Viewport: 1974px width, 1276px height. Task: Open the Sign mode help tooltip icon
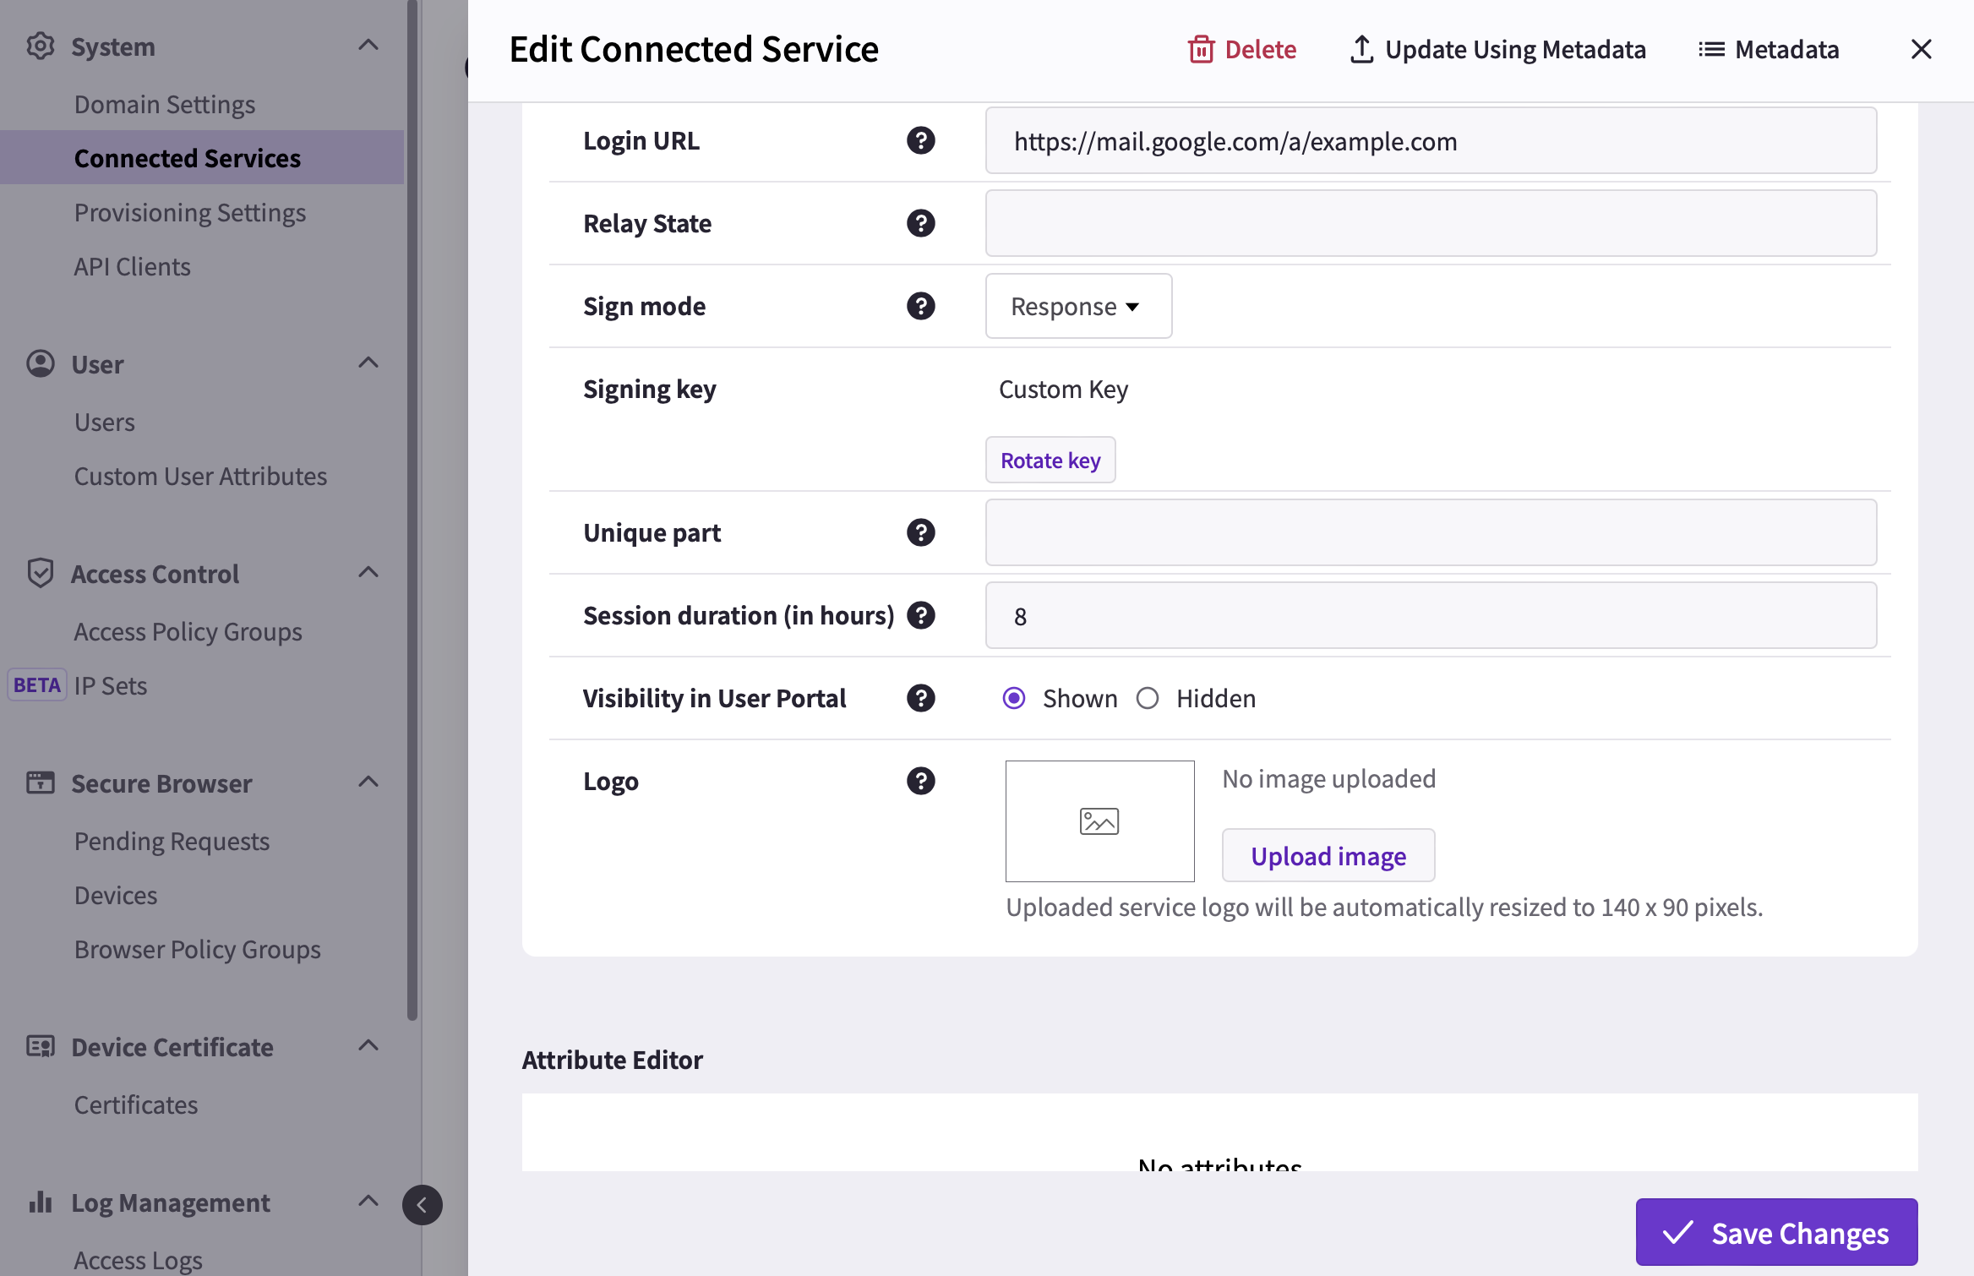(920, 306)
